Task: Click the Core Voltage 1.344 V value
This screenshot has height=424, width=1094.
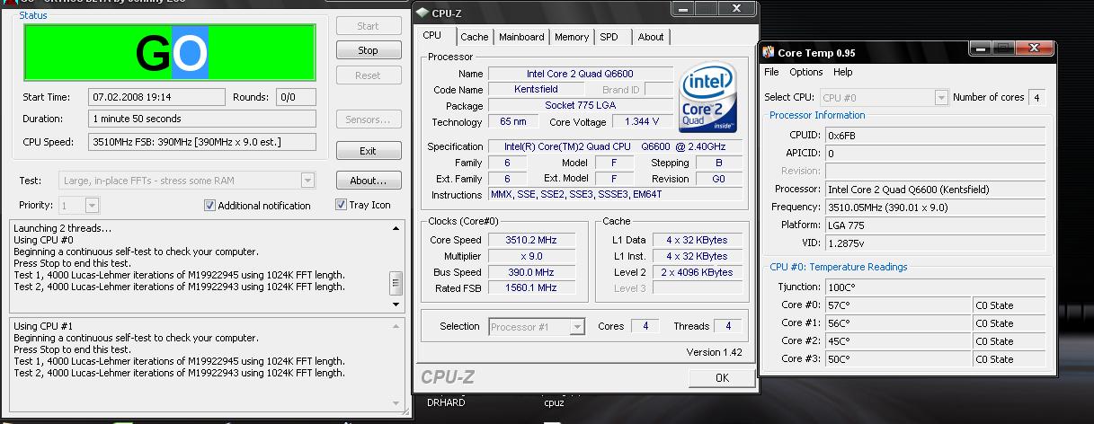Action: pyautogui.click(x=642, y=122)
